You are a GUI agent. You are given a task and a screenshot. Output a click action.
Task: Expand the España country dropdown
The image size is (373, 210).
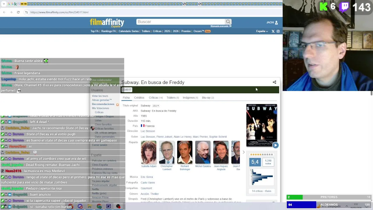click(x=262, y=31)
